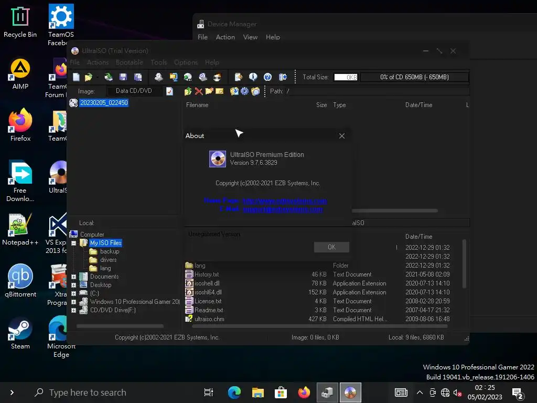This screenshot has width=537, height=403.
Task: Expand the CD/DVD Drive(F:) tree node
Action: click(73, 310)
